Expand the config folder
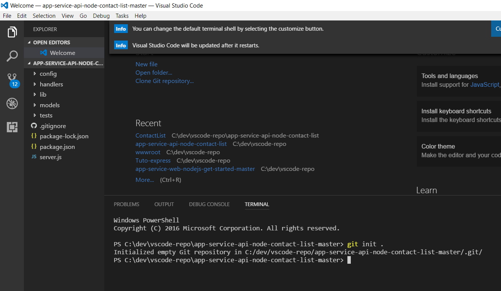This screenshot has height=291, width=501. click(35, 74)
